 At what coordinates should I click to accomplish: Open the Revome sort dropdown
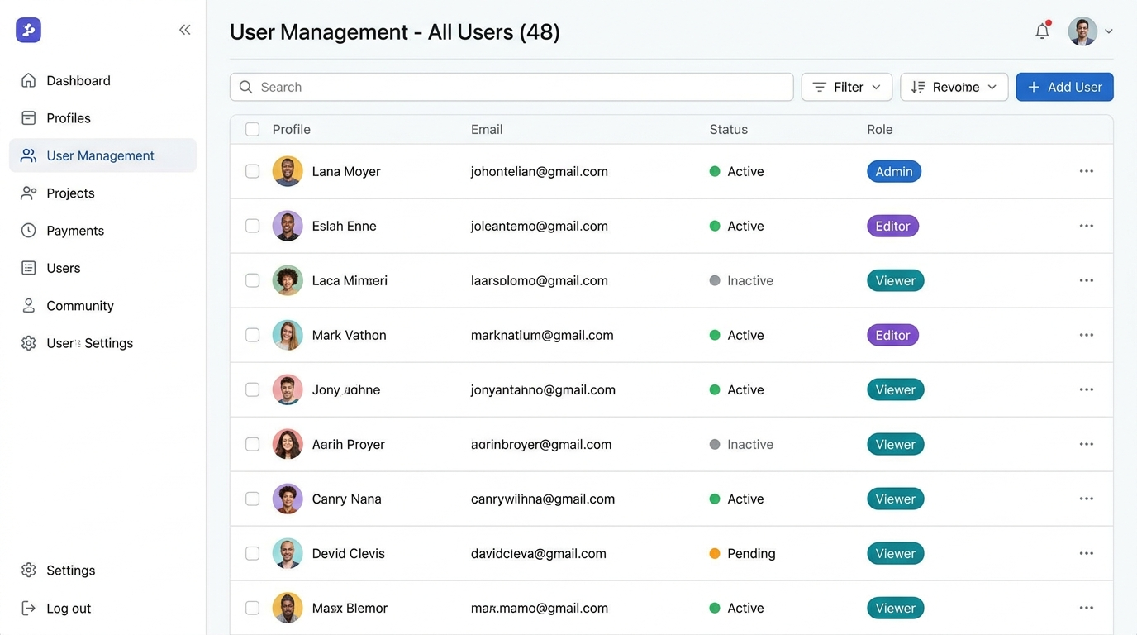(x=954, y=87)
